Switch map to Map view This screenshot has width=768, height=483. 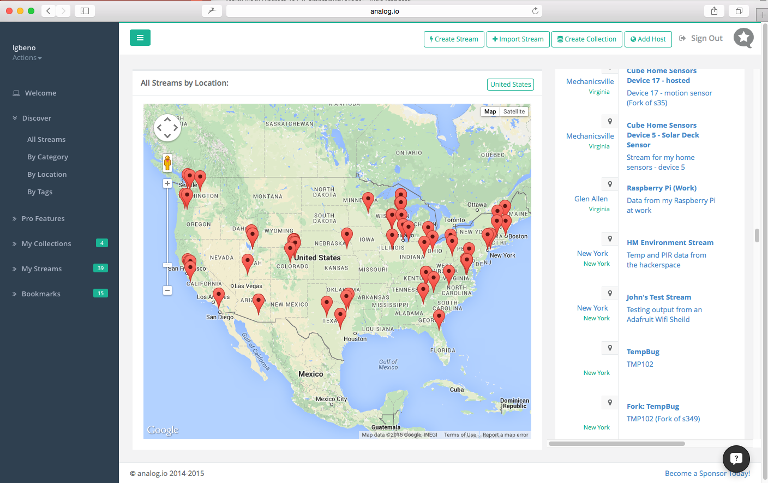(490, 111)
